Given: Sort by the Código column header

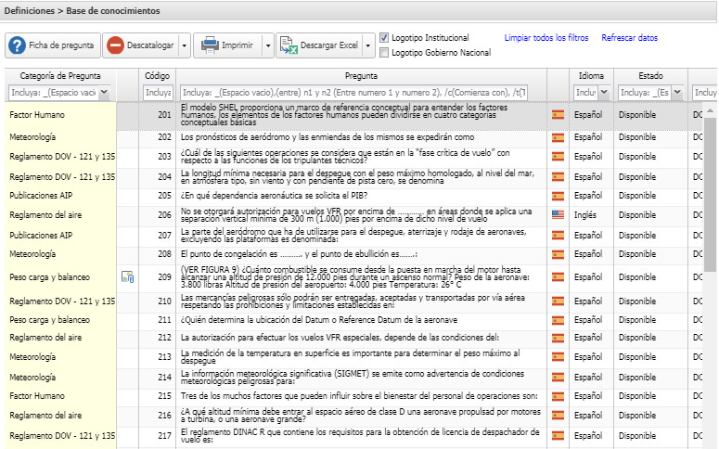Looking at the screenshot, I should [158, 76].
